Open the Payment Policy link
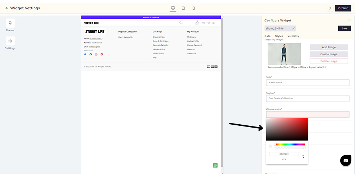 [159, 49]
